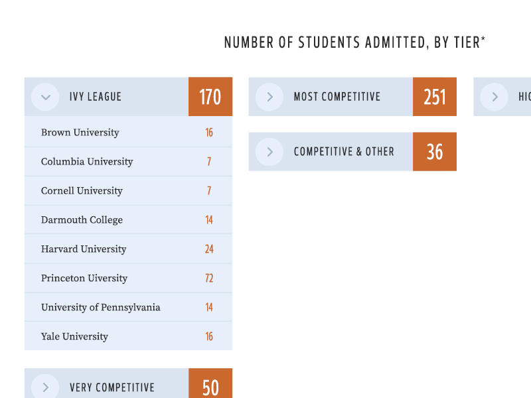
Task: Click the Most Competitive header label
Action: coord(337,97)
